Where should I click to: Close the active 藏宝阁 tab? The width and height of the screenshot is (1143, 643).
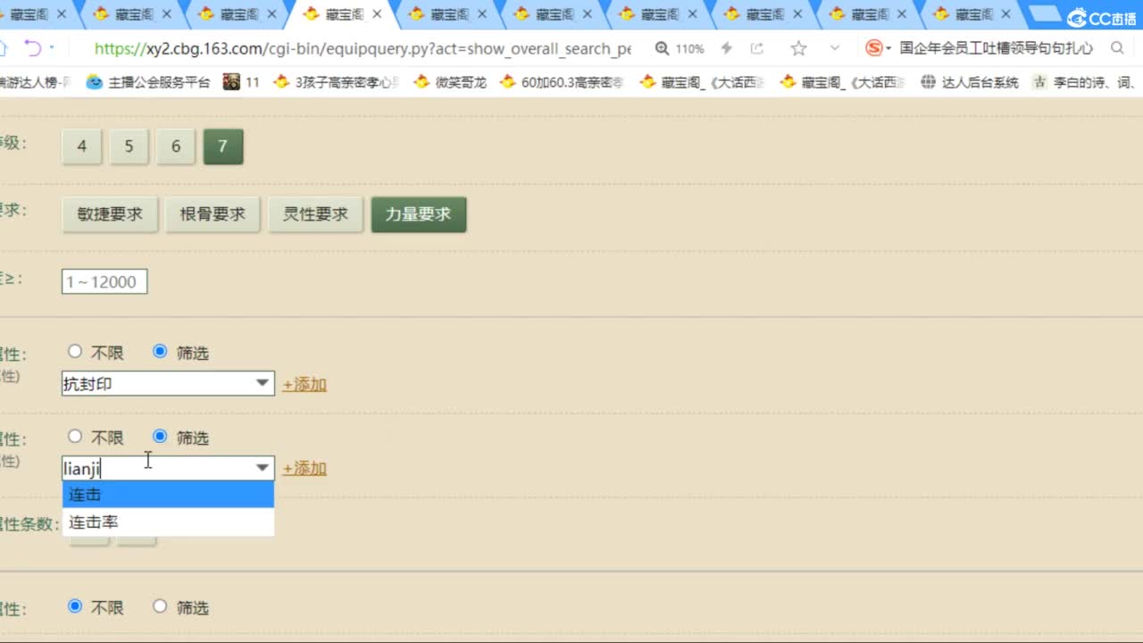[x=377, y=14]
